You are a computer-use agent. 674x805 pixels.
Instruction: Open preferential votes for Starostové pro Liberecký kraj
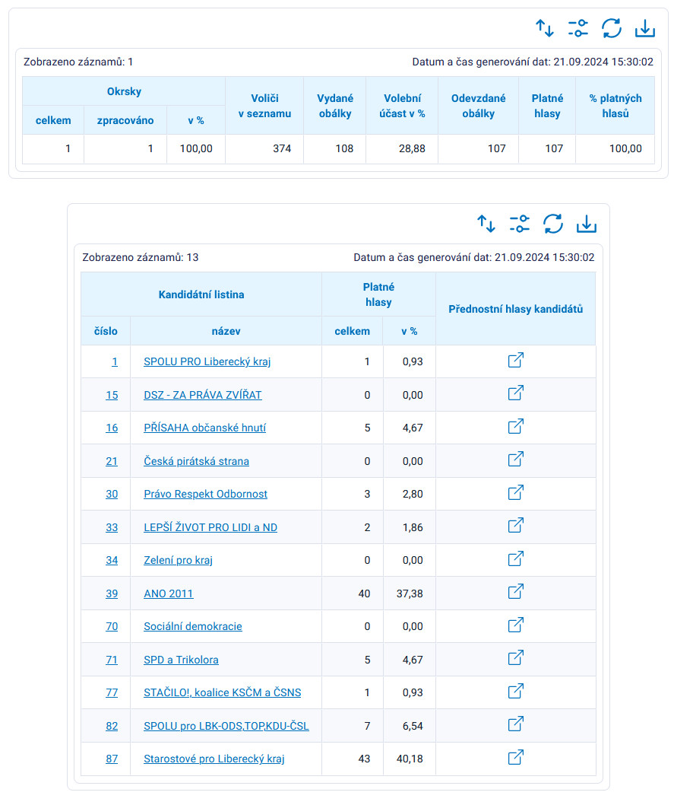pos(516,757)
